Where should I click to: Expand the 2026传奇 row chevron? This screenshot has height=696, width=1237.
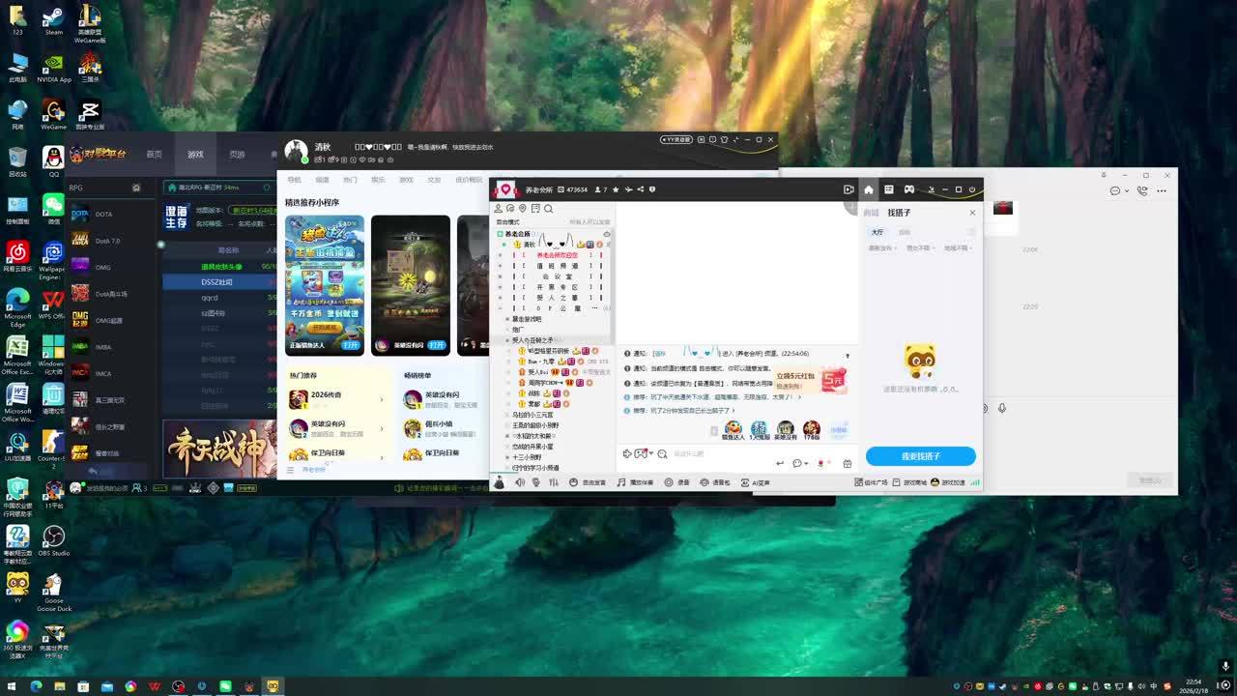[x=381, y=399]
